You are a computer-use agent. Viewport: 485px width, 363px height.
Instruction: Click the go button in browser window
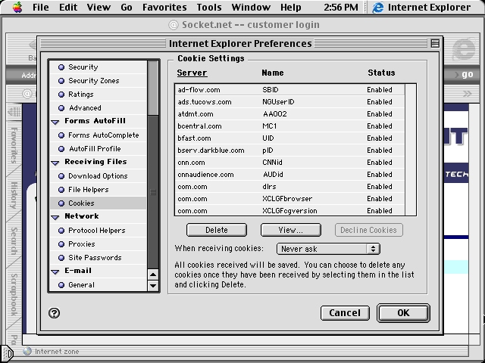pyautogui.click(x=467, y=74)
